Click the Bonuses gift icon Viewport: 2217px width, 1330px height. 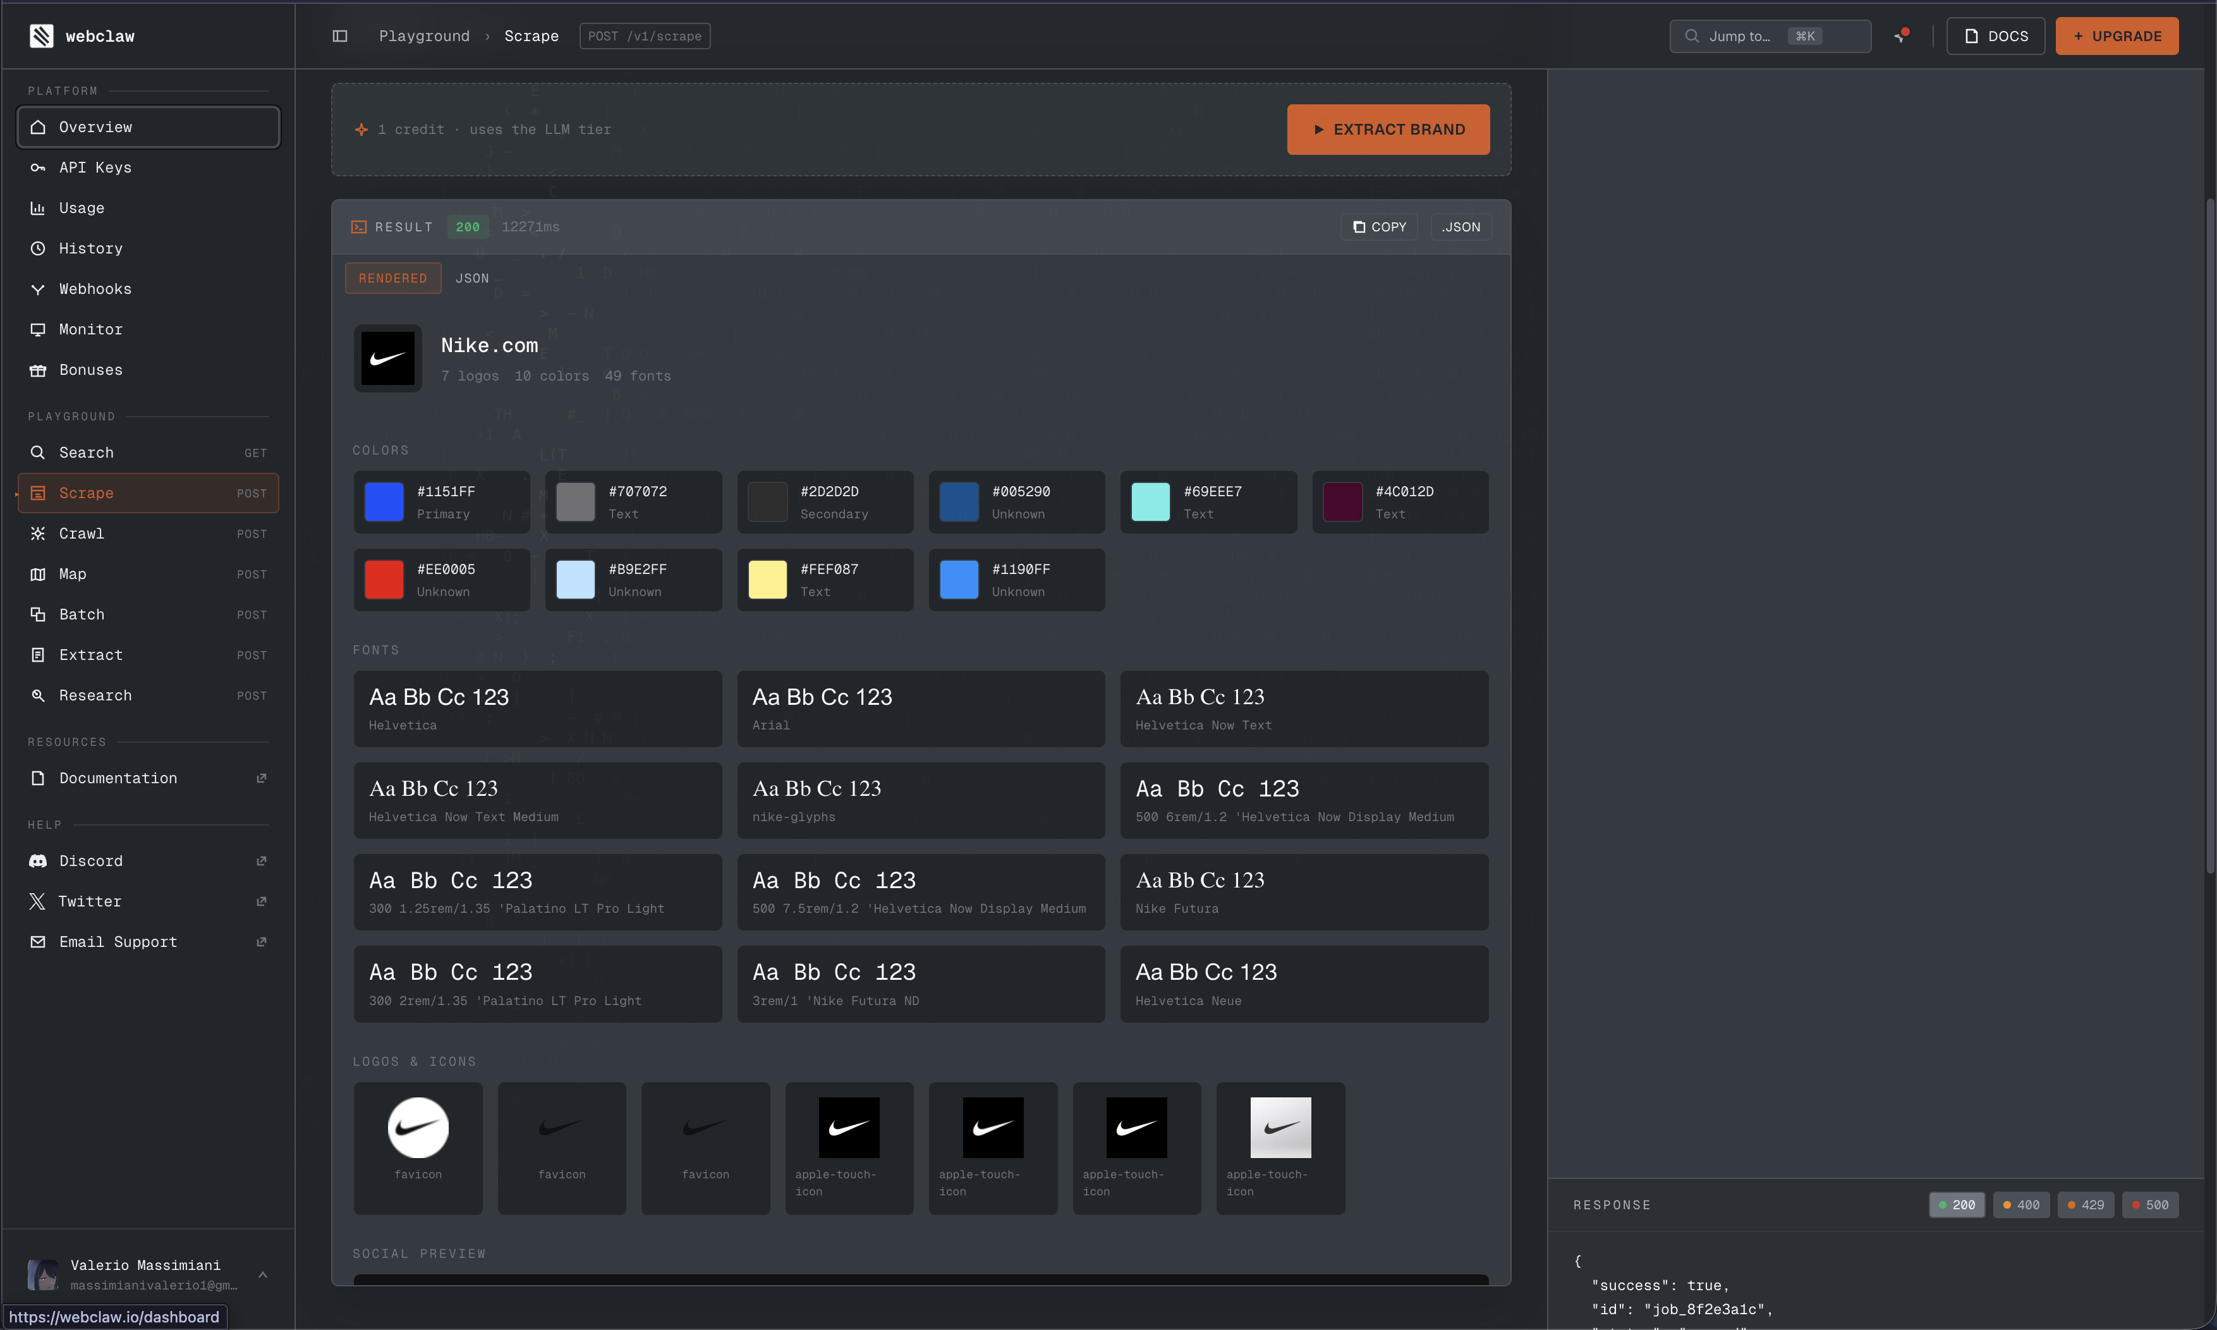38,370
